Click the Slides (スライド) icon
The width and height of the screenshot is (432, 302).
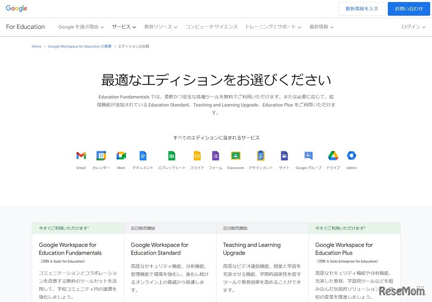click(x=197, y=156)
